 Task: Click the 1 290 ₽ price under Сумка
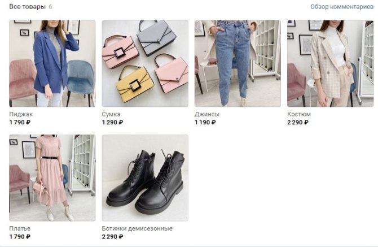point(112,123)
